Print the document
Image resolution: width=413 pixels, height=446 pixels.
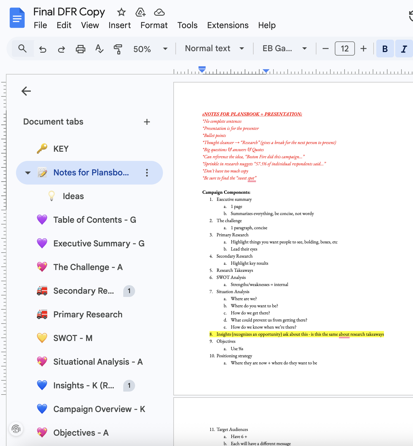point(80,49)
